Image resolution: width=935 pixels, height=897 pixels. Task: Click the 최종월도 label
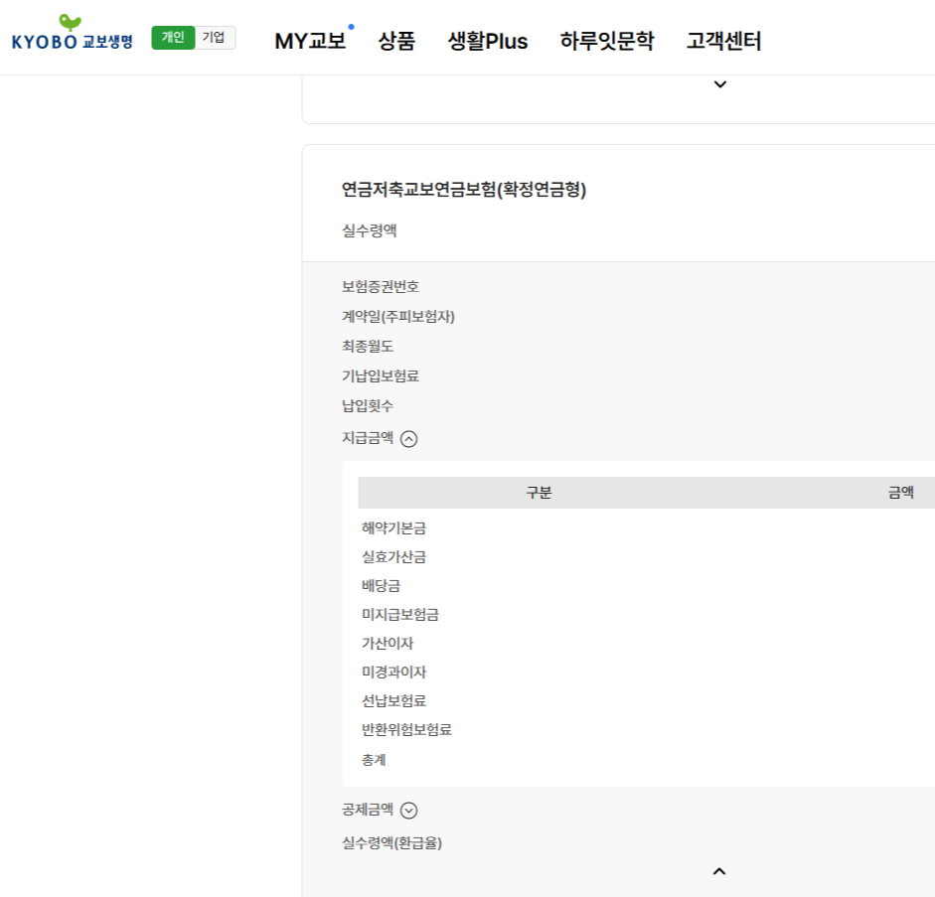coord(368,347)
